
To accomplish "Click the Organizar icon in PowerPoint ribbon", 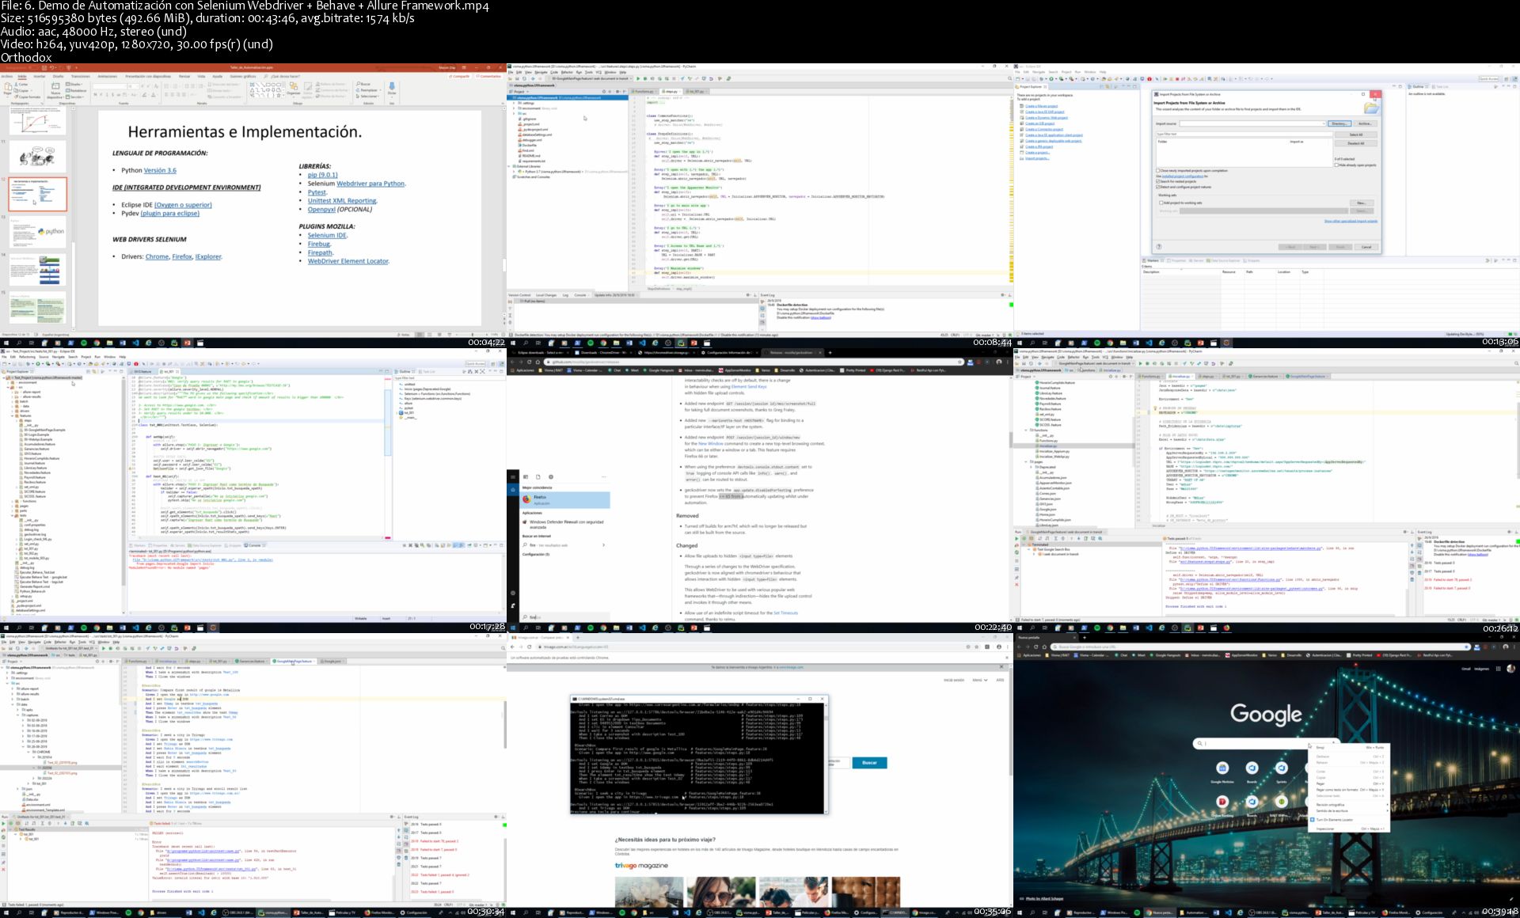I will 294,86.
